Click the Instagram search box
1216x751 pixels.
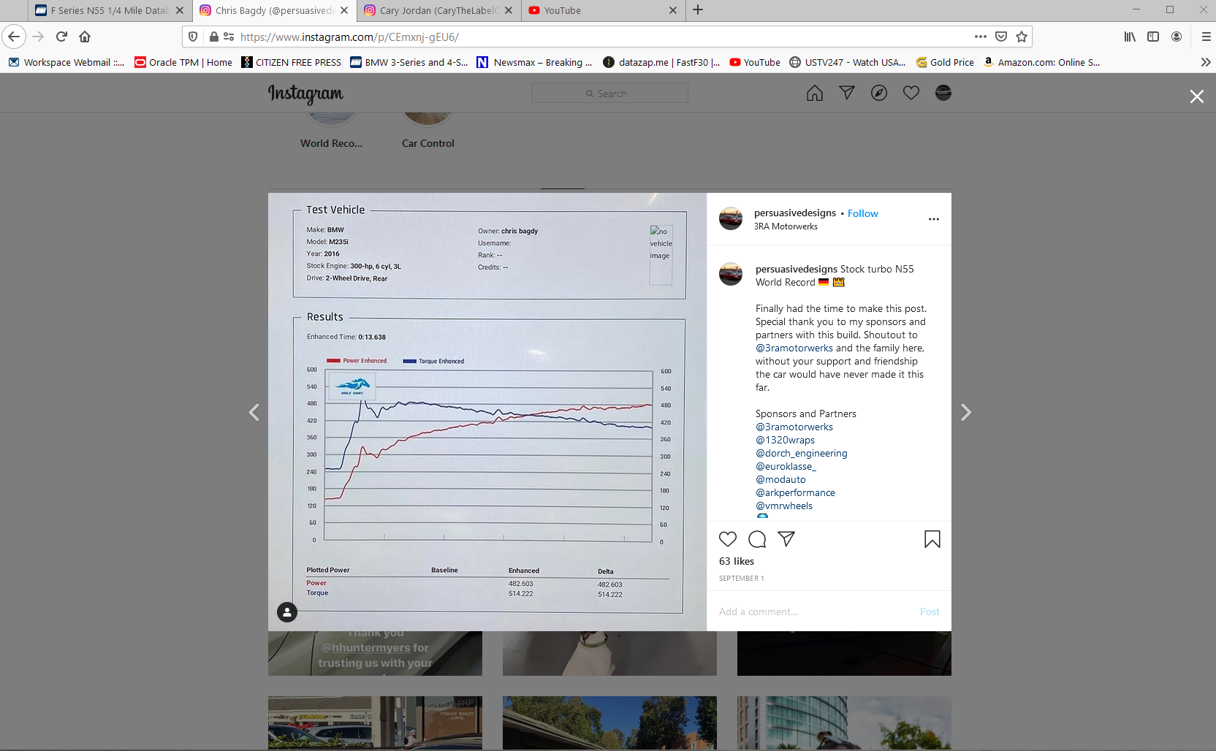tap(609, 93)
